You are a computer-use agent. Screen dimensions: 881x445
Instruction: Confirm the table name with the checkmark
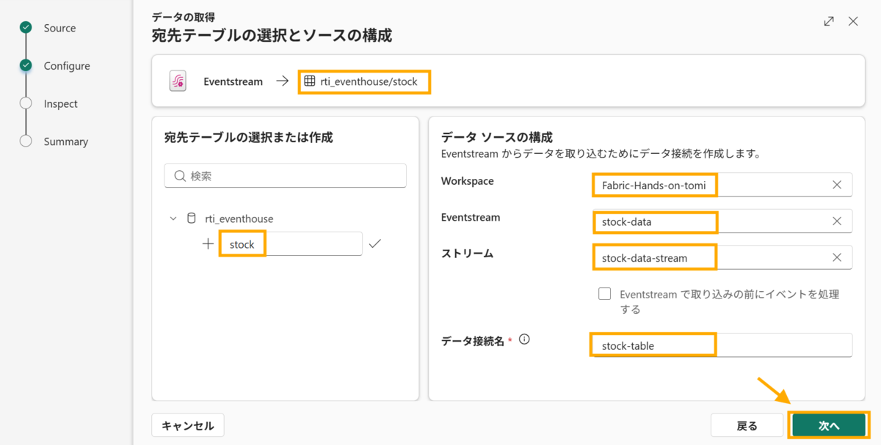(x=375, y=243)
